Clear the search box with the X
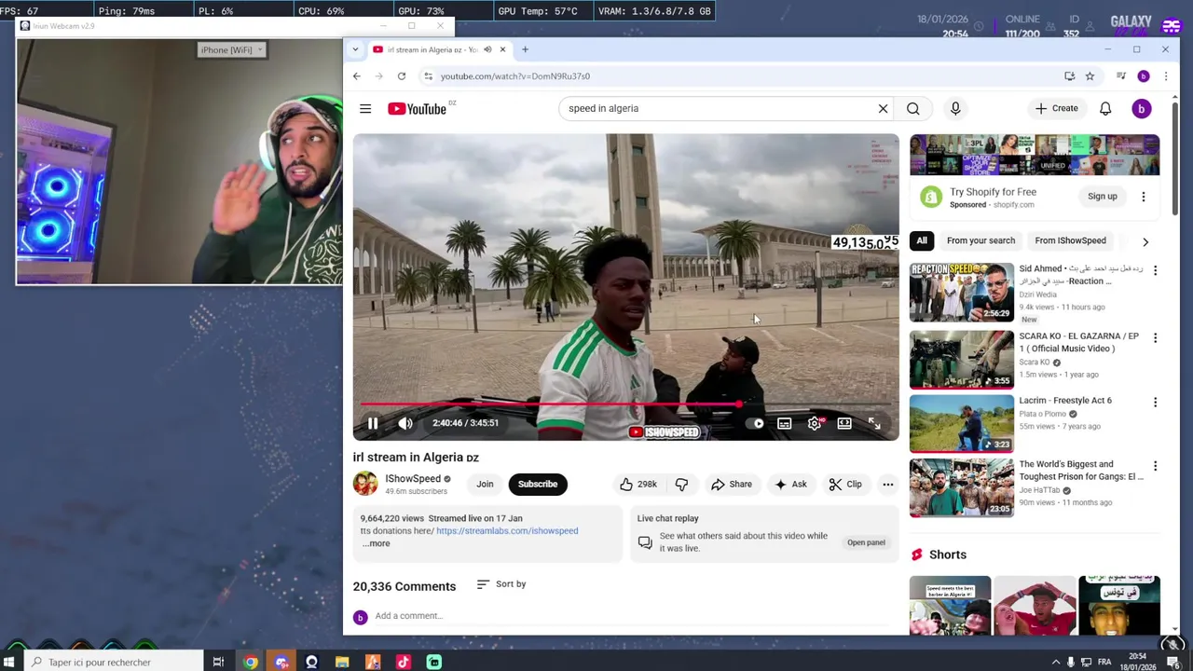The image size is (1193, 671). (883, 109)
